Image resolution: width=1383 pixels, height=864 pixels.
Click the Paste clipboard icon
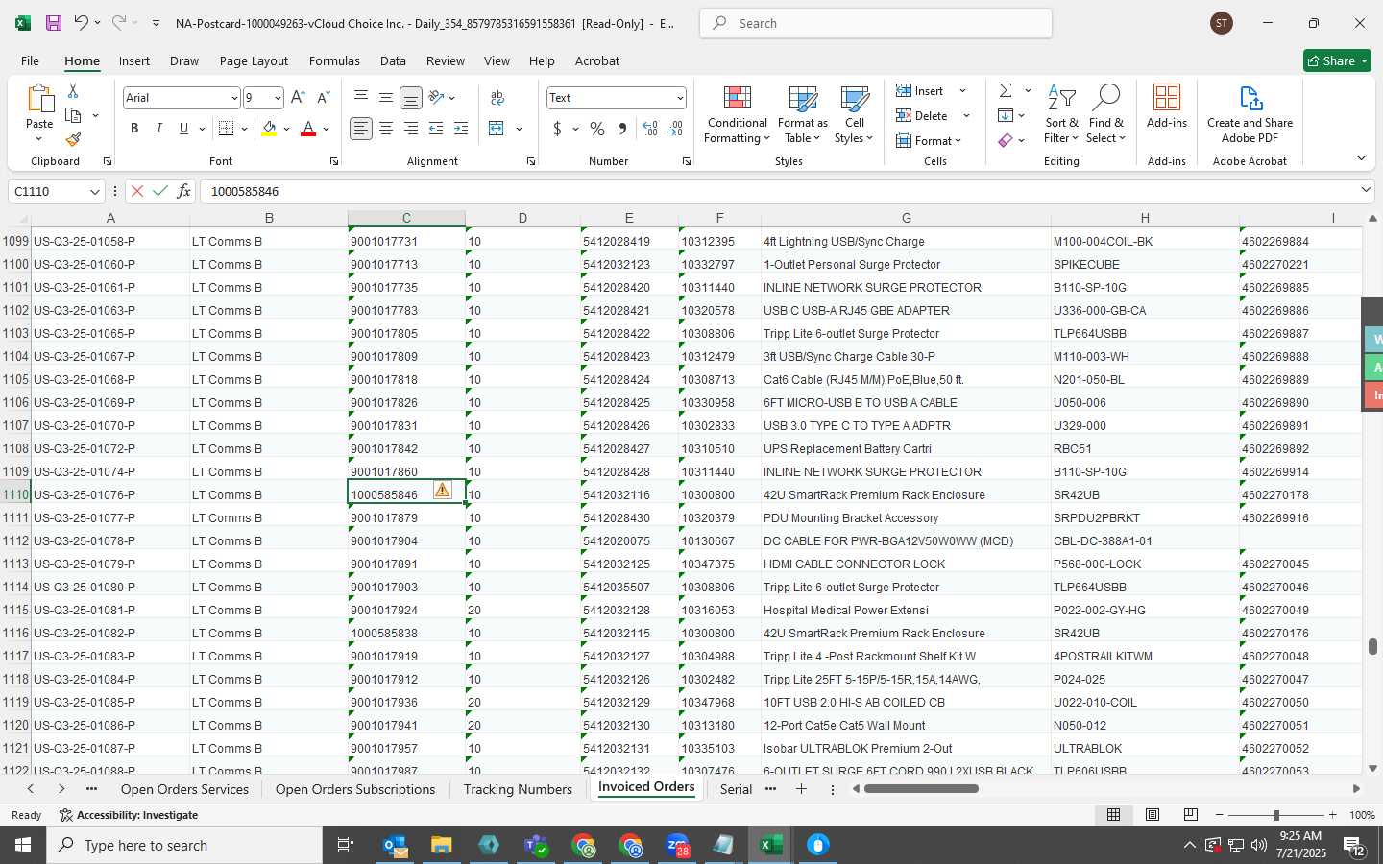click(x=39, y=99)
